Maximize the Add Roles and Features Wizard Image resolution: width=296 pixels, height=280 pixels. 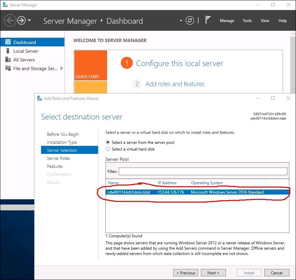[x=273, y=98]
